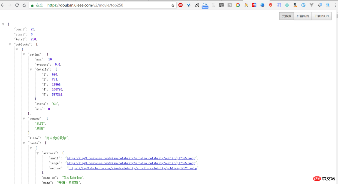
Task: Go to the home page via the house icon
Action: (x=24, y=5)
